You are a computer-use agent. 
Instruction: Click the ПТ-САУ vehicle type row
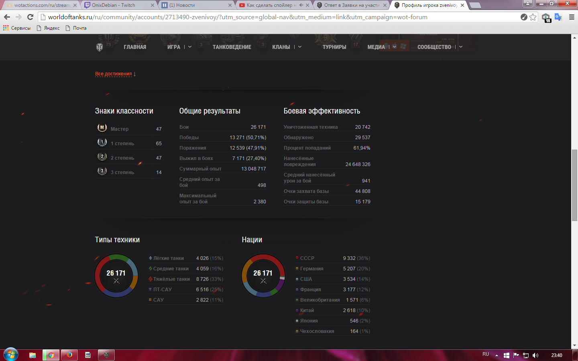(x=186, y=290)
